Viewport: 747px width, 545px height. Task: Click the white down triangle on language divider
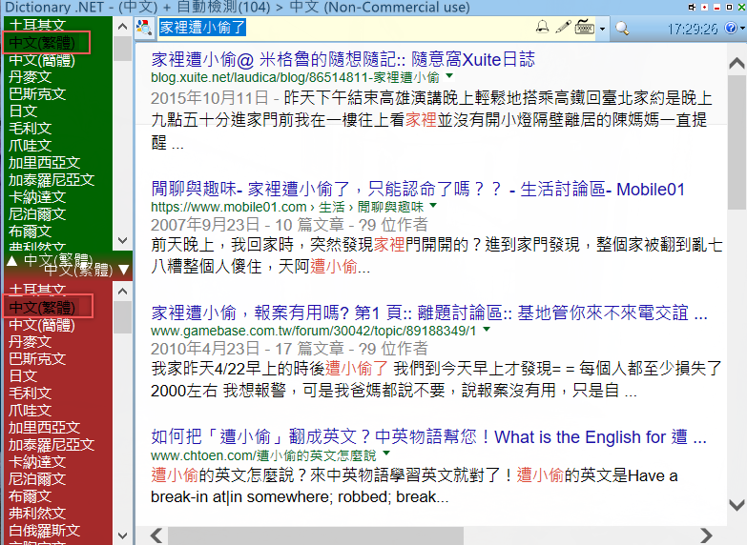[x=124, y=270]
